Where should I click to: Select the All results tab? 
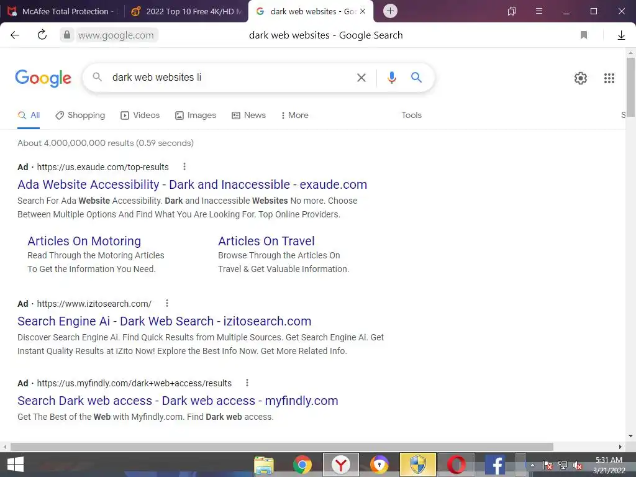click(x=29, y=115)
